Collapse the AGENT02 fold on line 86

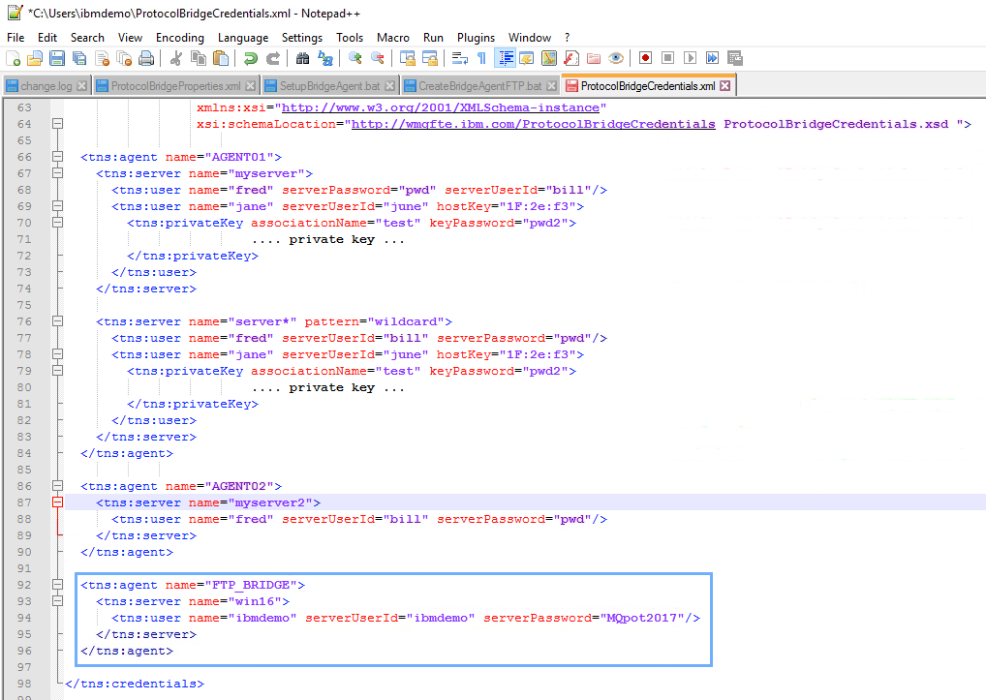(x=57, y=486)
